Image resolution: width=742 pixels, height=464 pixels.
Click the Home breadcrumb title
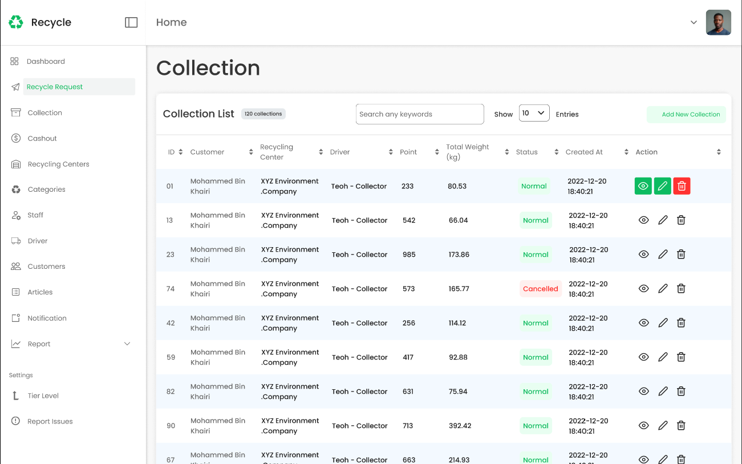point(172,22)
